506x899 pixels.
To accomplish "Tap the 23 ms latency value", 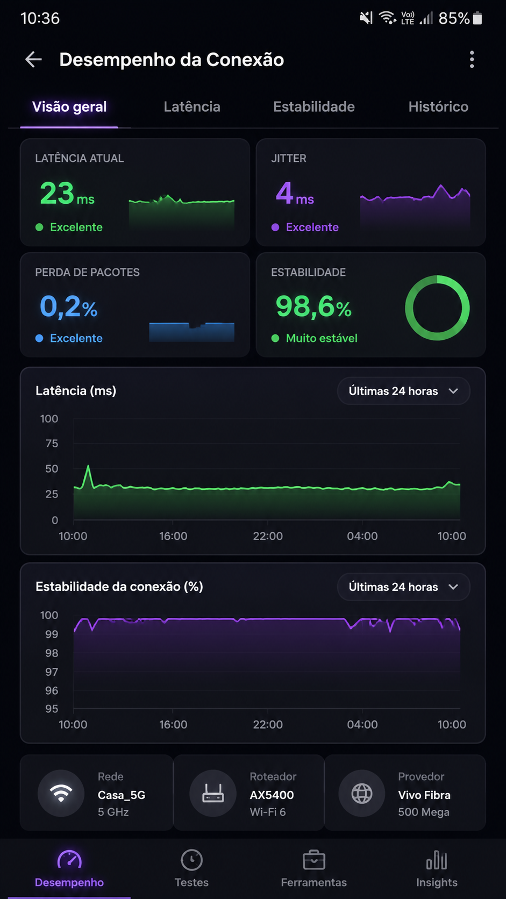I will click(67, 194).
